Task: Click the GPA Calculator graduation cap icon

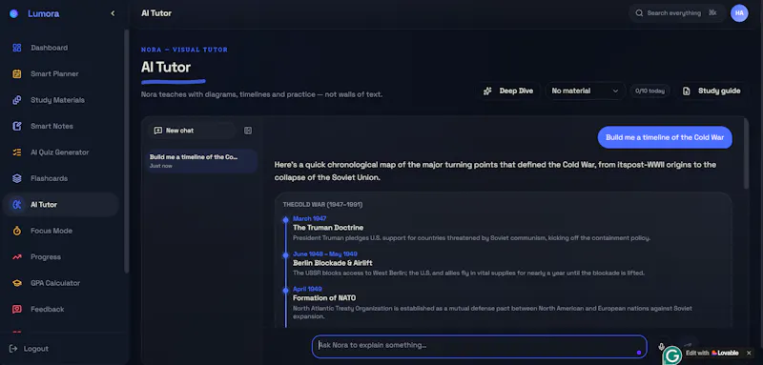Action: pyautogui.click(x=17, y=283)
